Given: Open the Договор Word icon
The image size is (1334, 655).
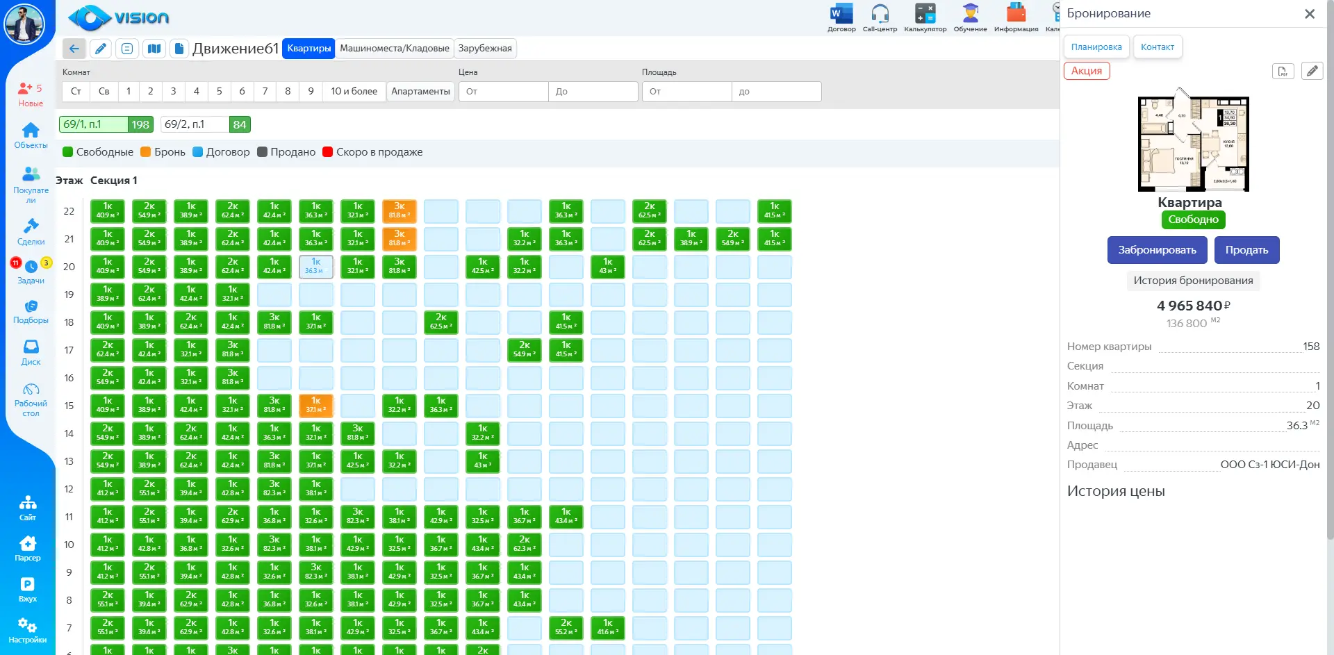Looking at the screenshot, I should coord(841,14).
